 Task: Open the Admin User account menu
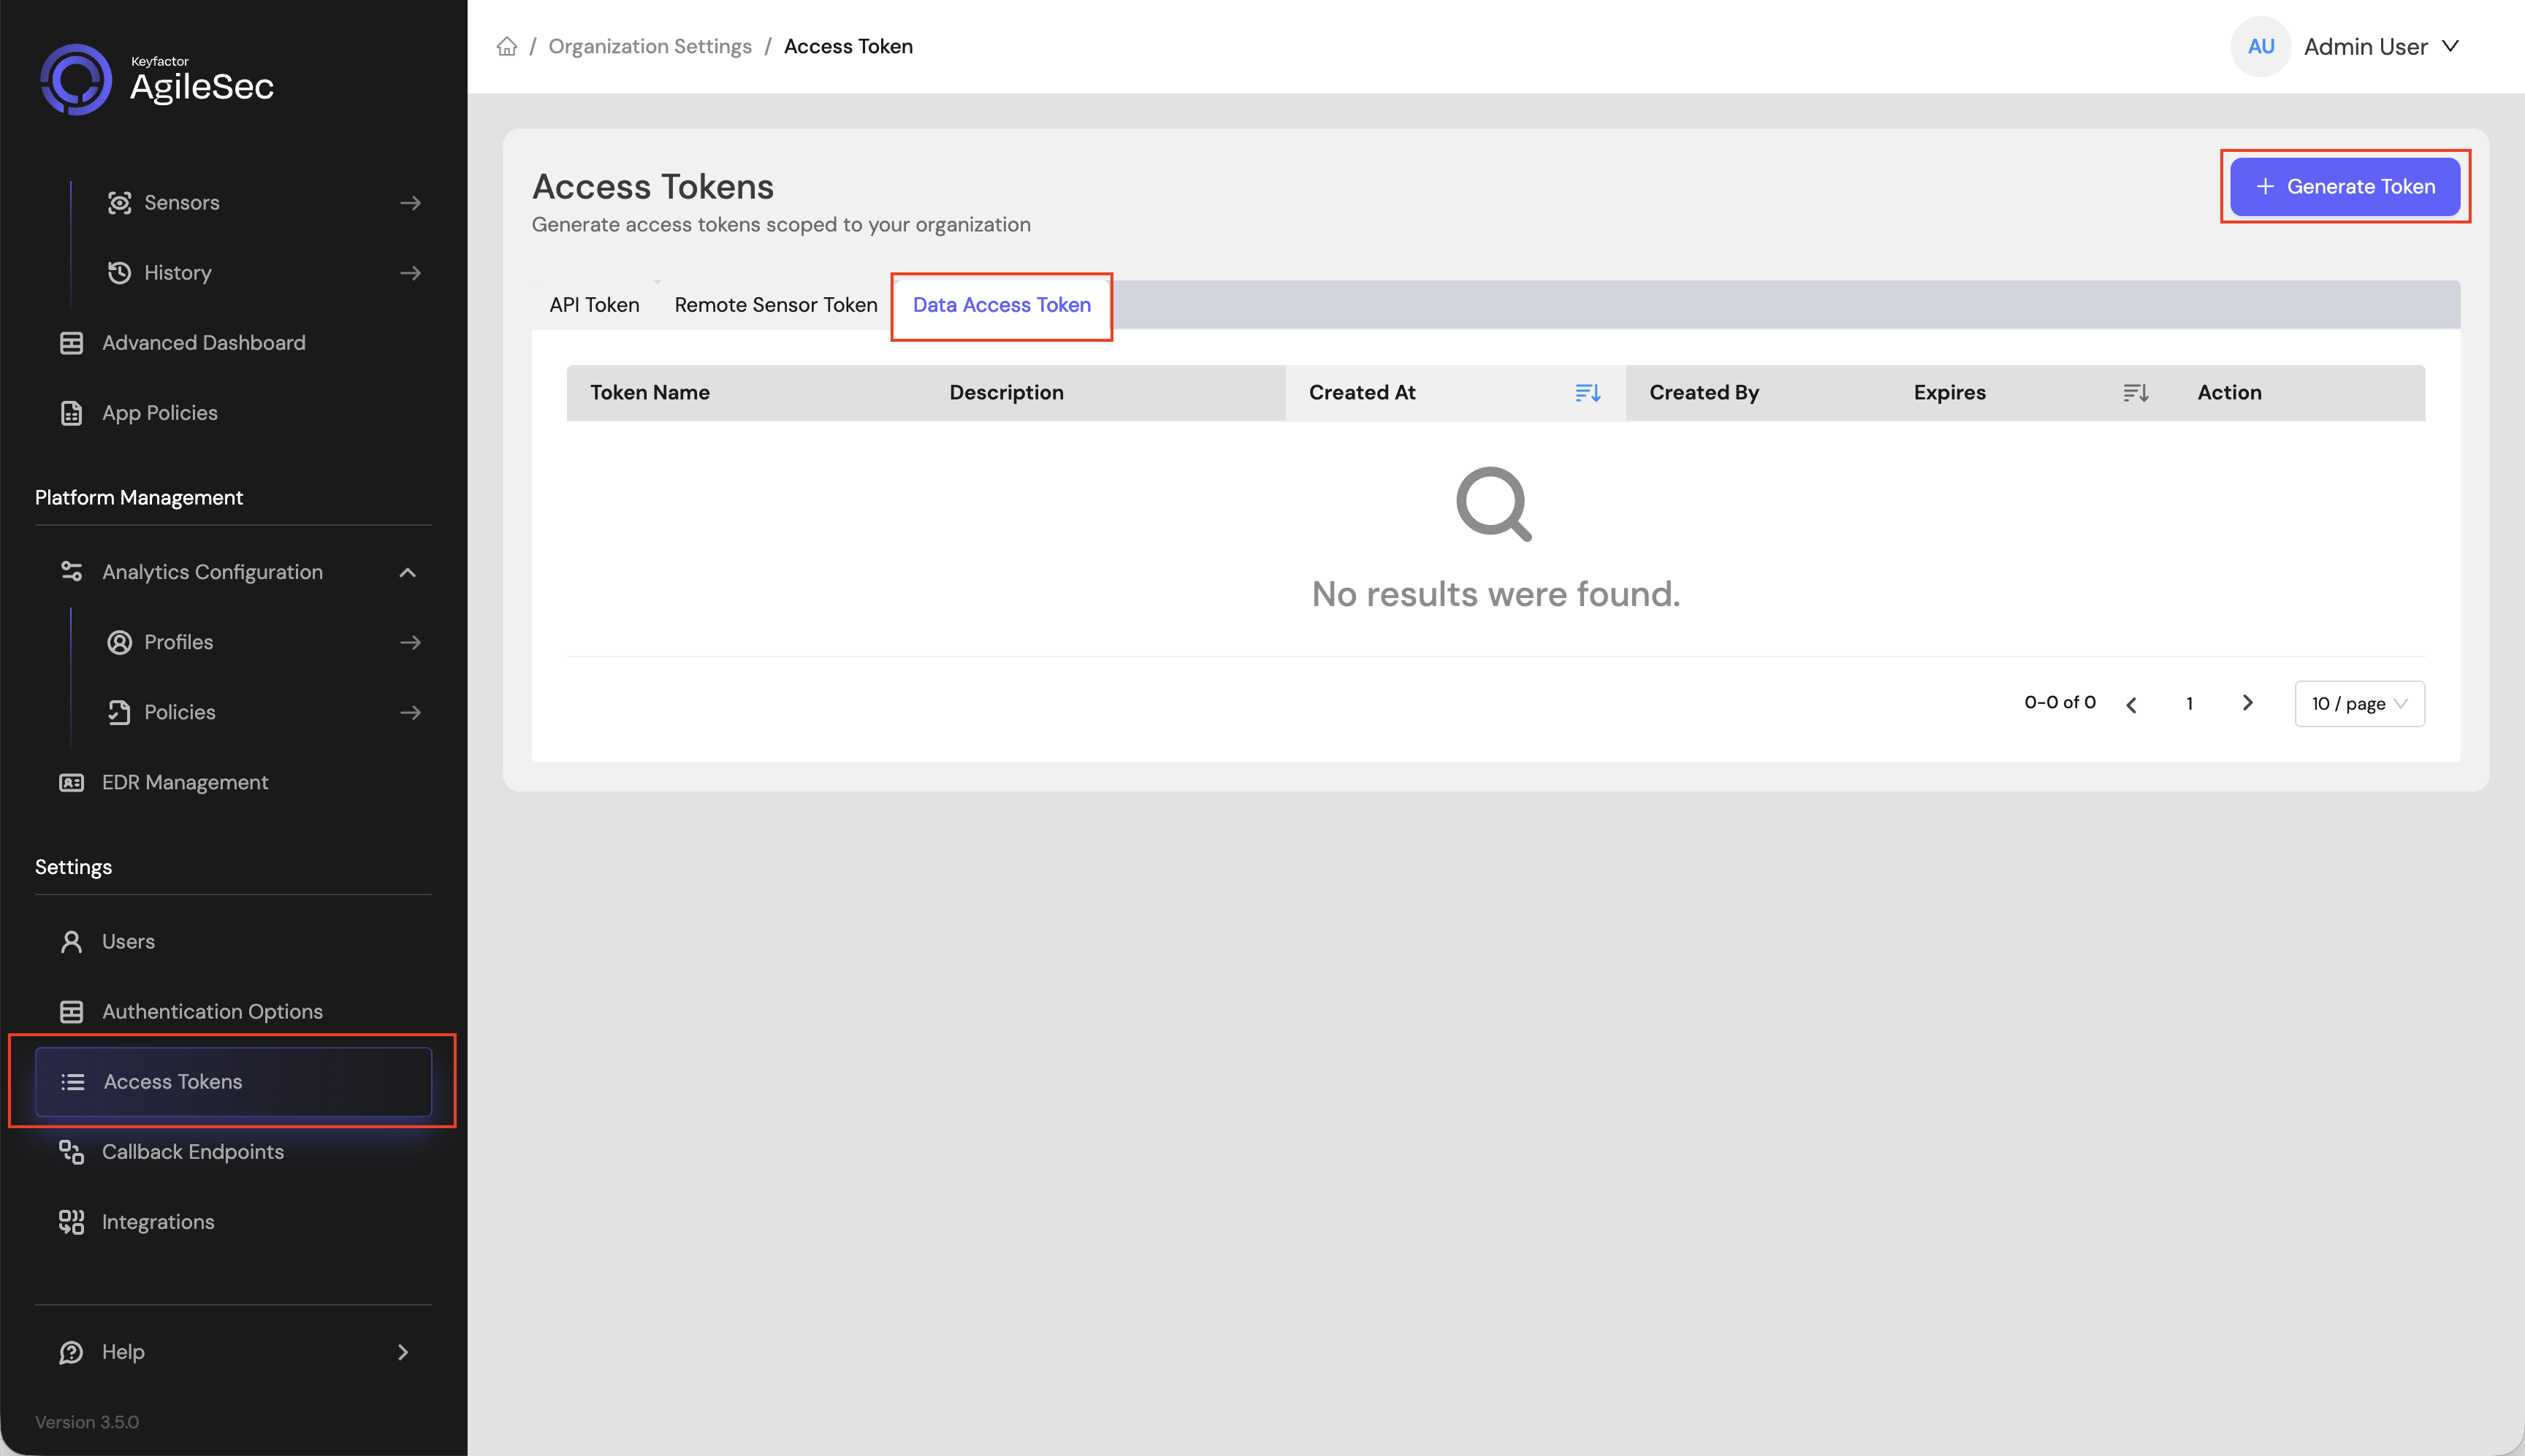(2347, 46)
